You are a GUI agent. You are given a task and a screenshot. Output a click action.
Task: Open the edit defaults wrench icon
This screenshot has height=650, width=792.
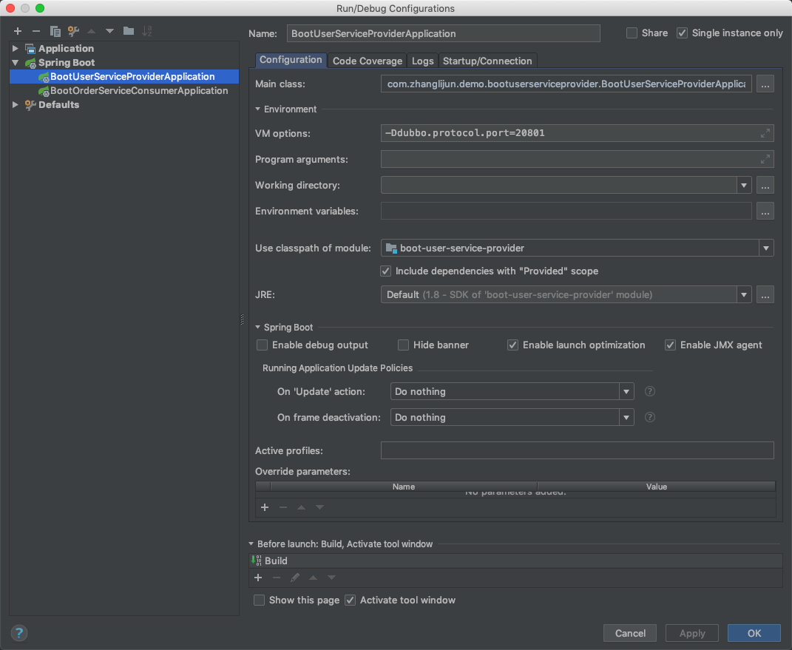[x=73, y=31]
